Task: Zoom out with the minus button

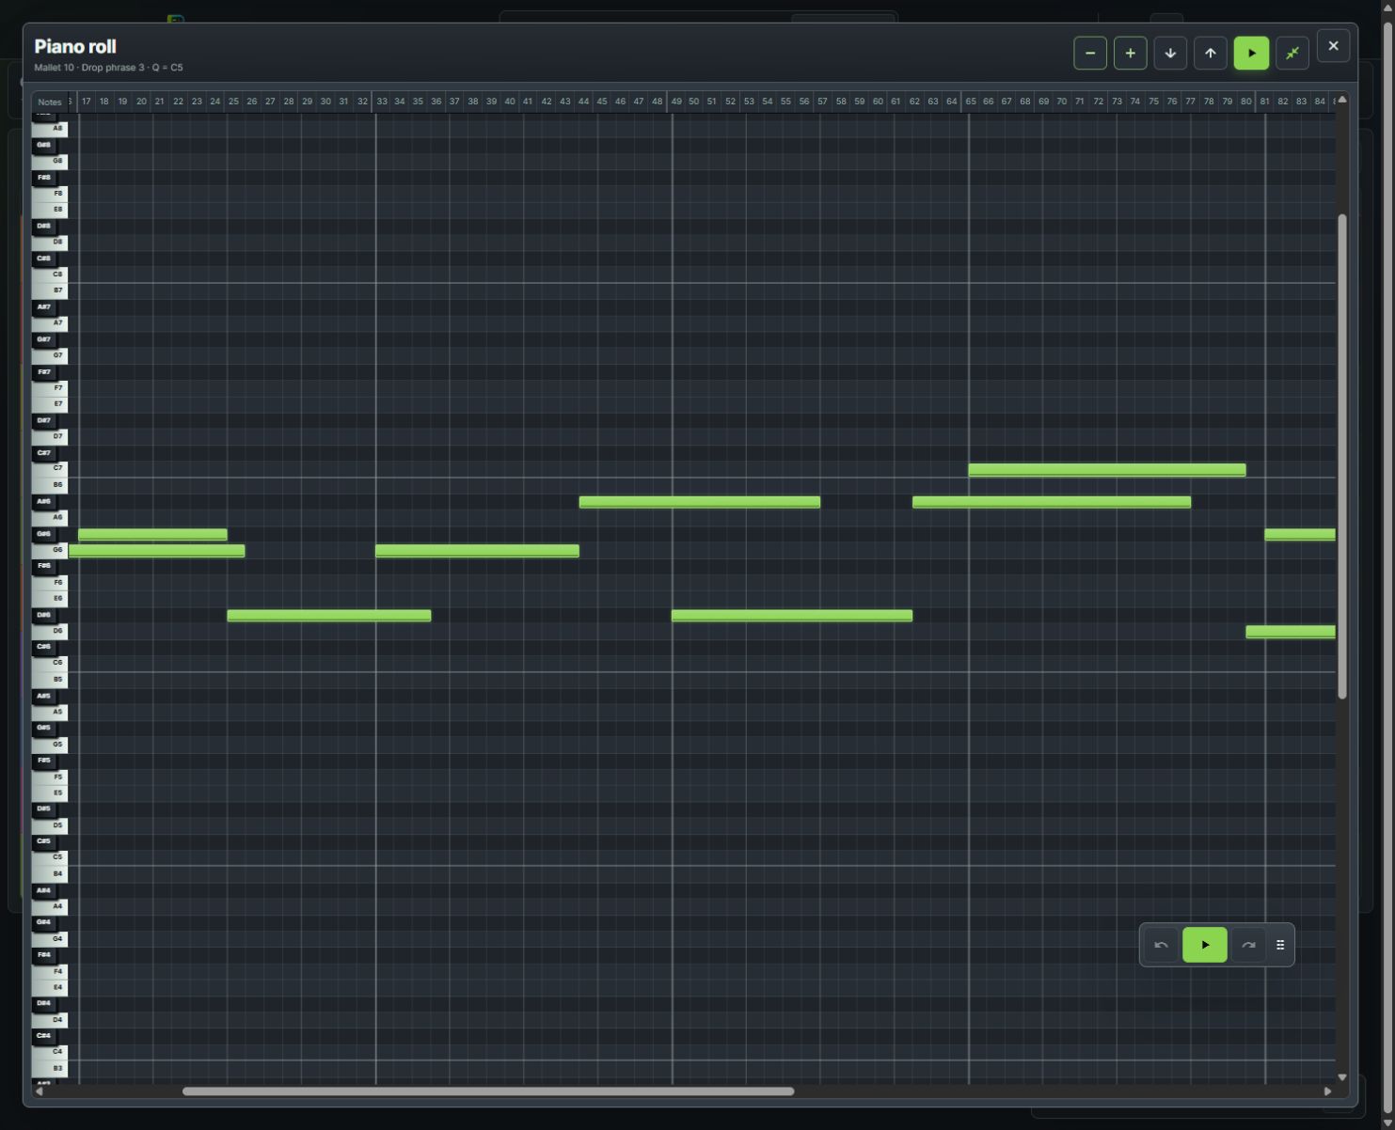Action: click(1090, 54)
